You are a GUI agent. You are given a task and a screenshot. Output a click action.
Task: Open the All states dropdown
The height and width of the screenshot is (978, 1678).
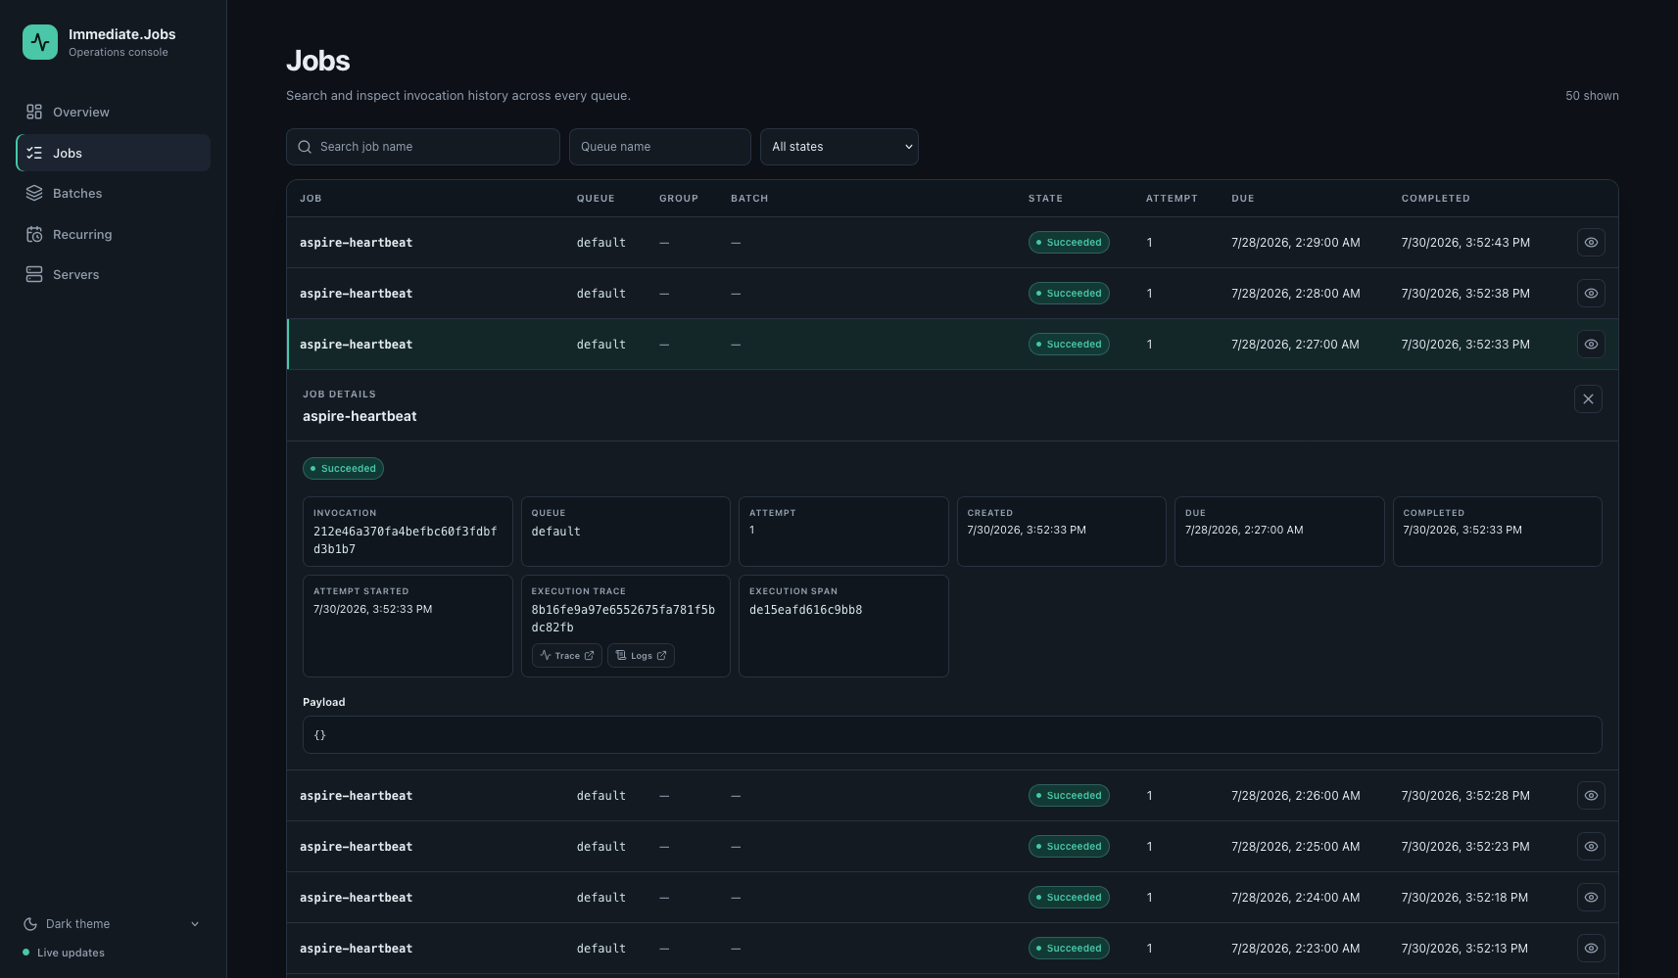(x=839, y=147)
